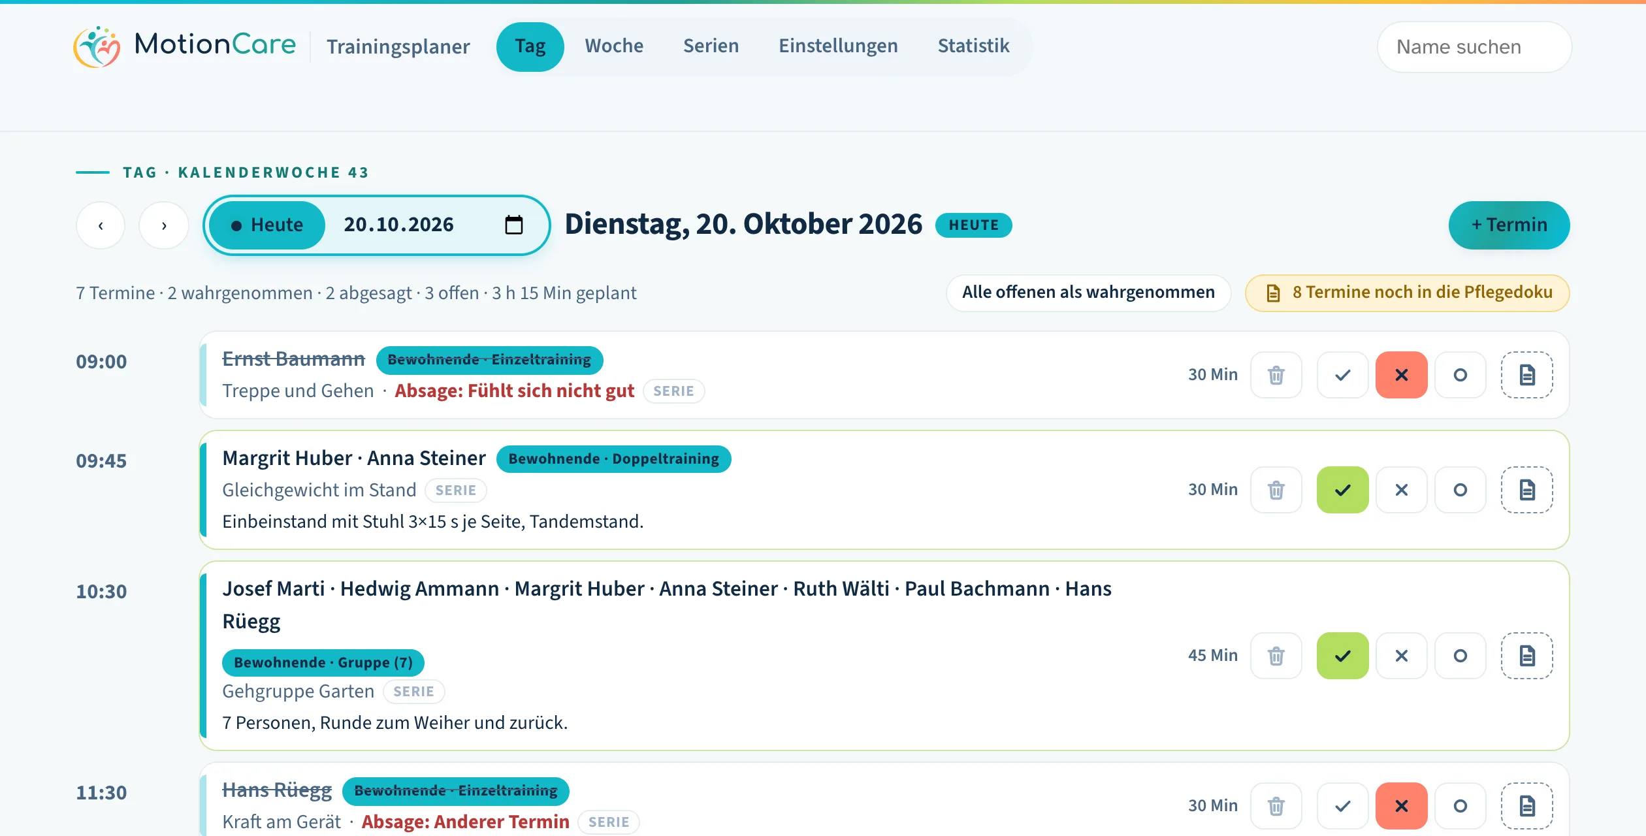Toggle attended checkmark for Gleichgewicht im Stand
The width and height of the screenshot is (1646, 836).
[1342, 490]
